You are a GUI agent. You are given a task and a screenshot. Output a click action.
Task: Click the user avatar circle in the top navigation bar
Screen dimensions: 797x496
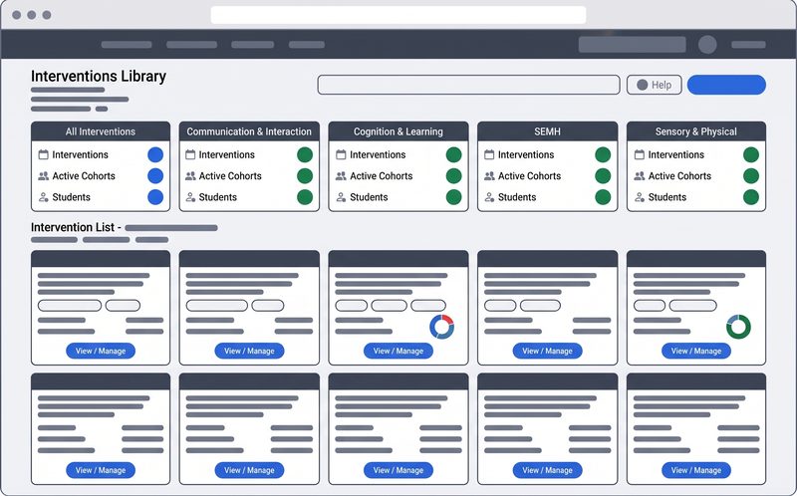coord(707,45)
